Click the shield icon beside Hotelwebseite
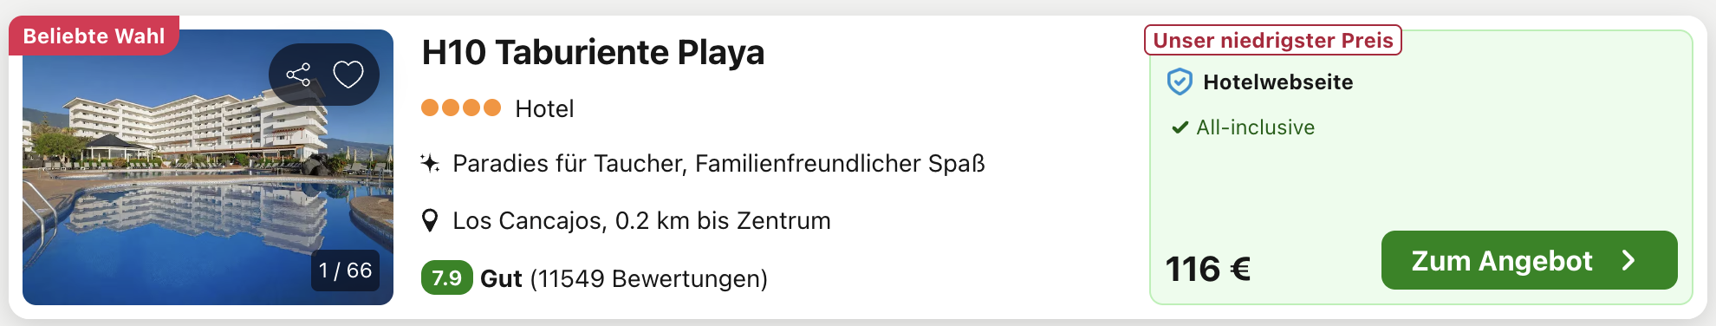 click(x=1180, y=81)
